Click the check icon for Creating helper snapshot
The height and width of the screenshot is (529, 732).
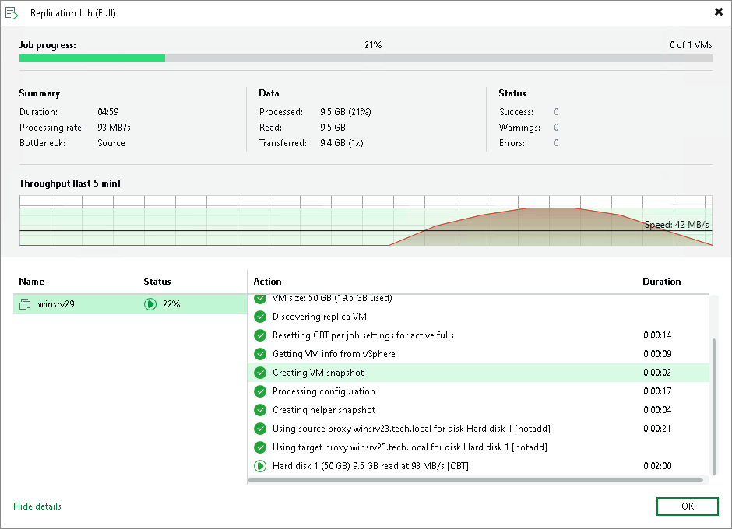pos(260,410)
